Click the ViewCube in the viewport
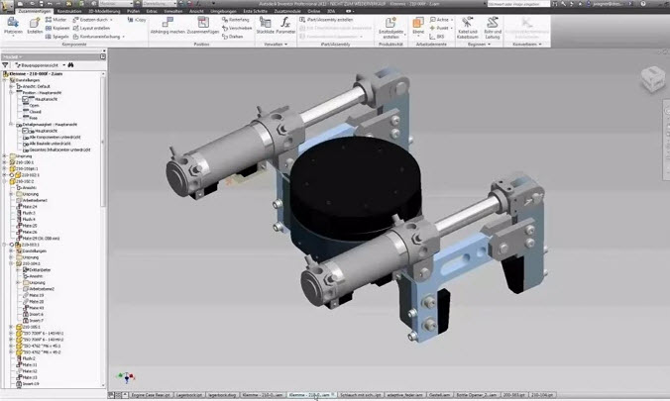 point(652,79)
